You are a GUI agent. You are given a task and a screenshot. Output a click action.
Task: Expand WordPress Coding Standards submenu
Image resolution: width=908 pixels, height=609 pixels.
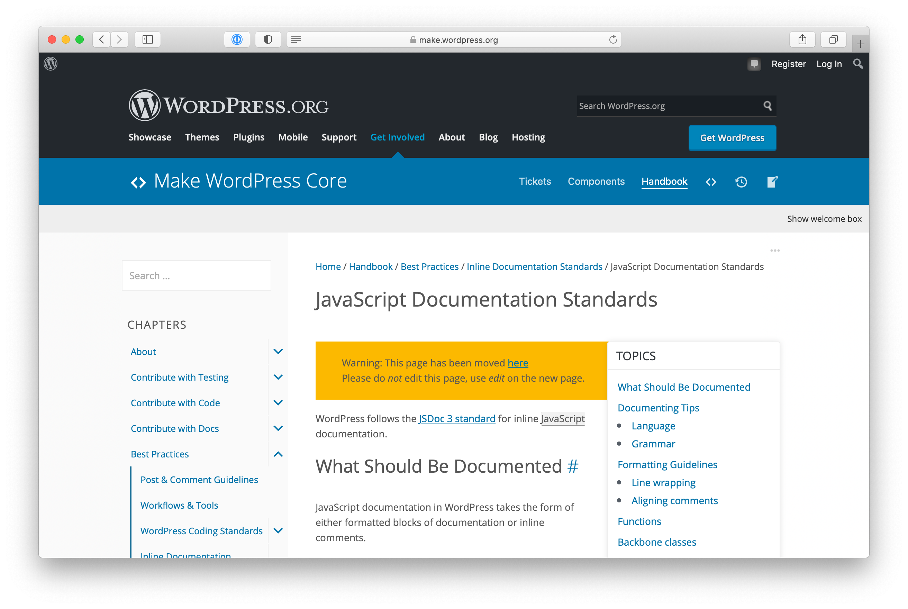coord(278,530)
